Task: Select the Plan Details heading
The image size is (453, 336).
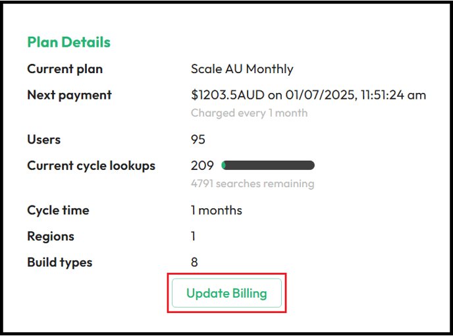Action: click(68, 42)
